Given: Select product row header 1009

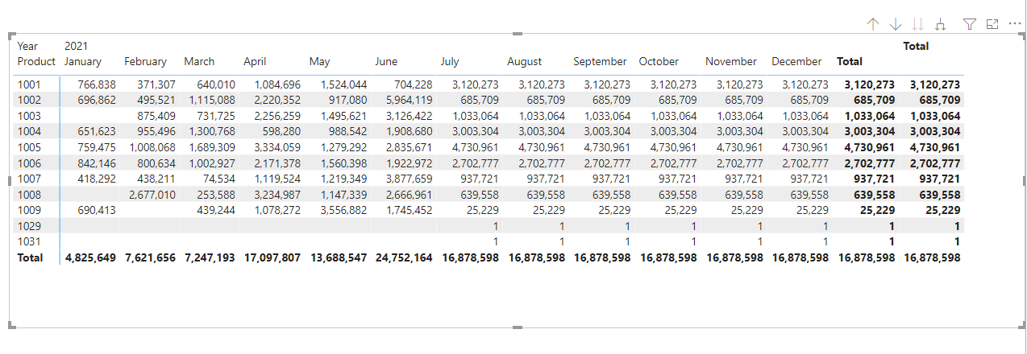Looking at the screenshot, I should 28,210.
